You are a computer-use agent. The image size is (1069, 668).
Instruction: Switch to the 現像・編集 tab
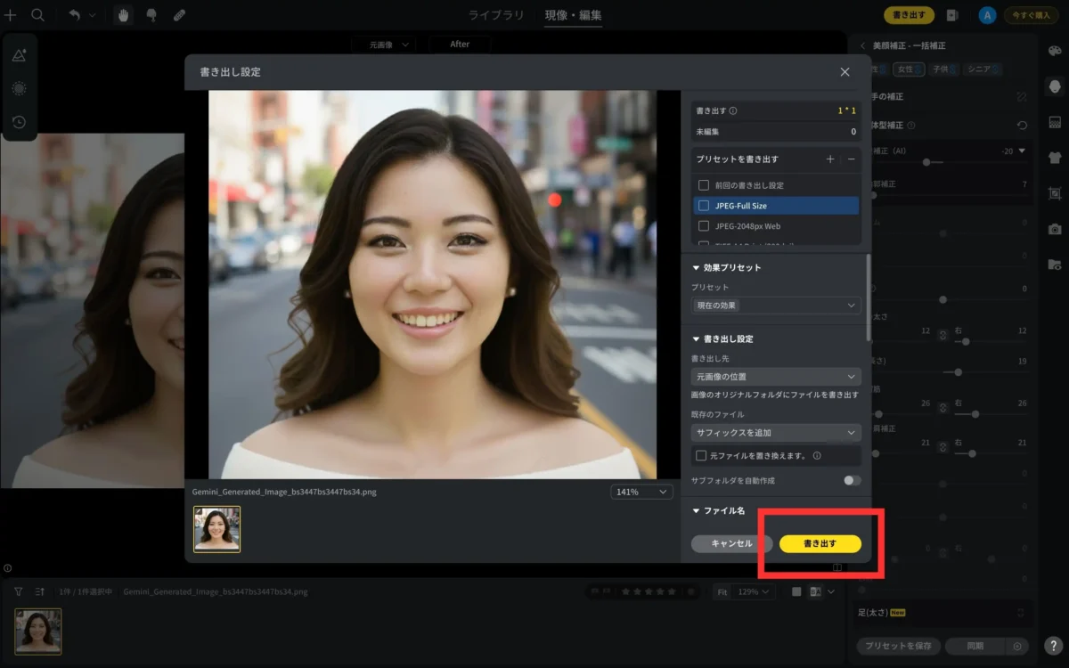point(574,15)
